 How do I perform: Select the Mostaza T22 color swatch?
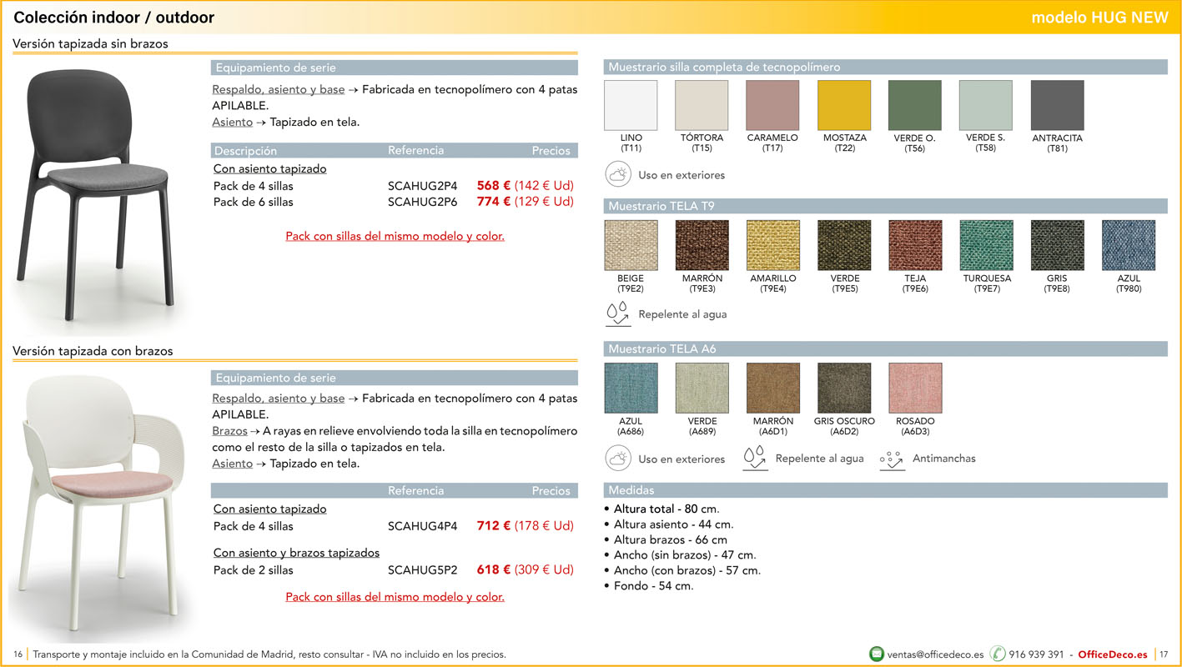[844, 106]
